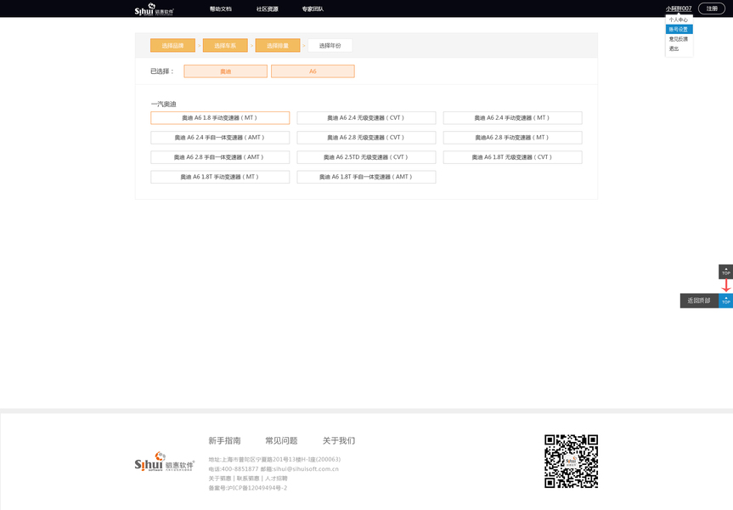Select 退出 from the user dropdown

(674, 48)
